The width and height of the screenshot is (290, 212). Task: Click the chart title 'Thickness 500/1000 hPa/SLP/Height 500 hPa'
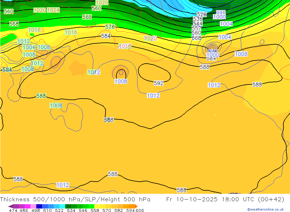click(75, 200)
